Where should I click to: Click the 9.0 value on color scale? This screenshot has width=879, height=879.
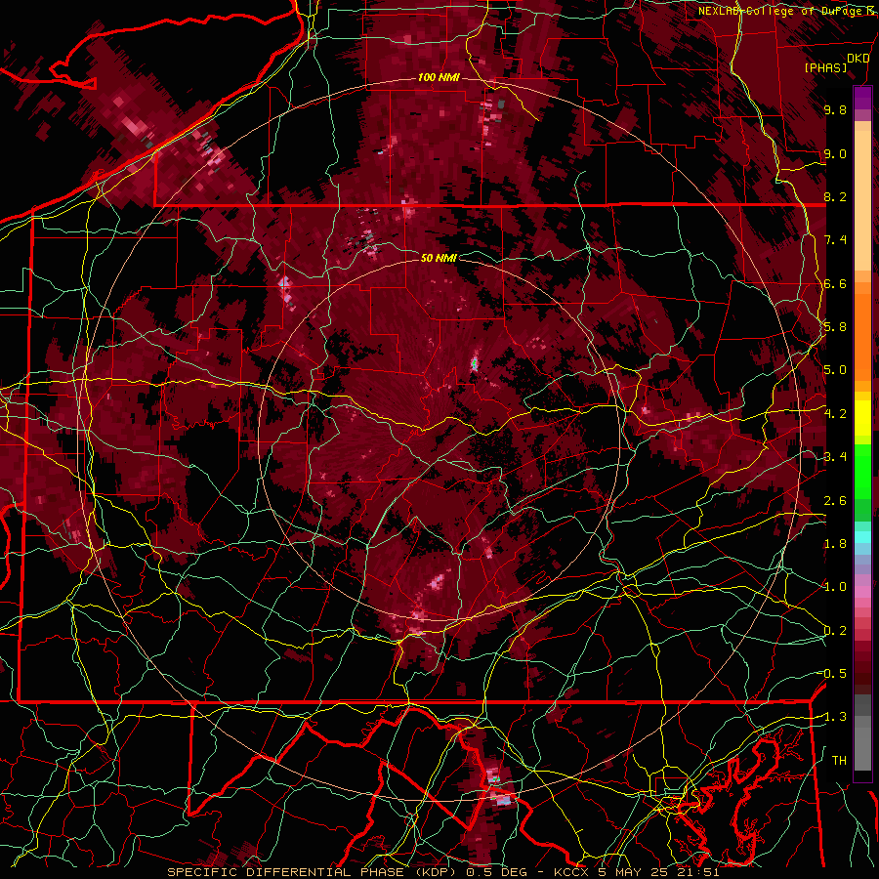coord(835,153)
